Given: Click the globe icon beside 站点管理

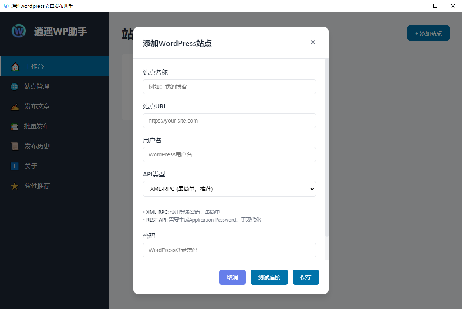Looking at the screenshot, I should point(14,87).
